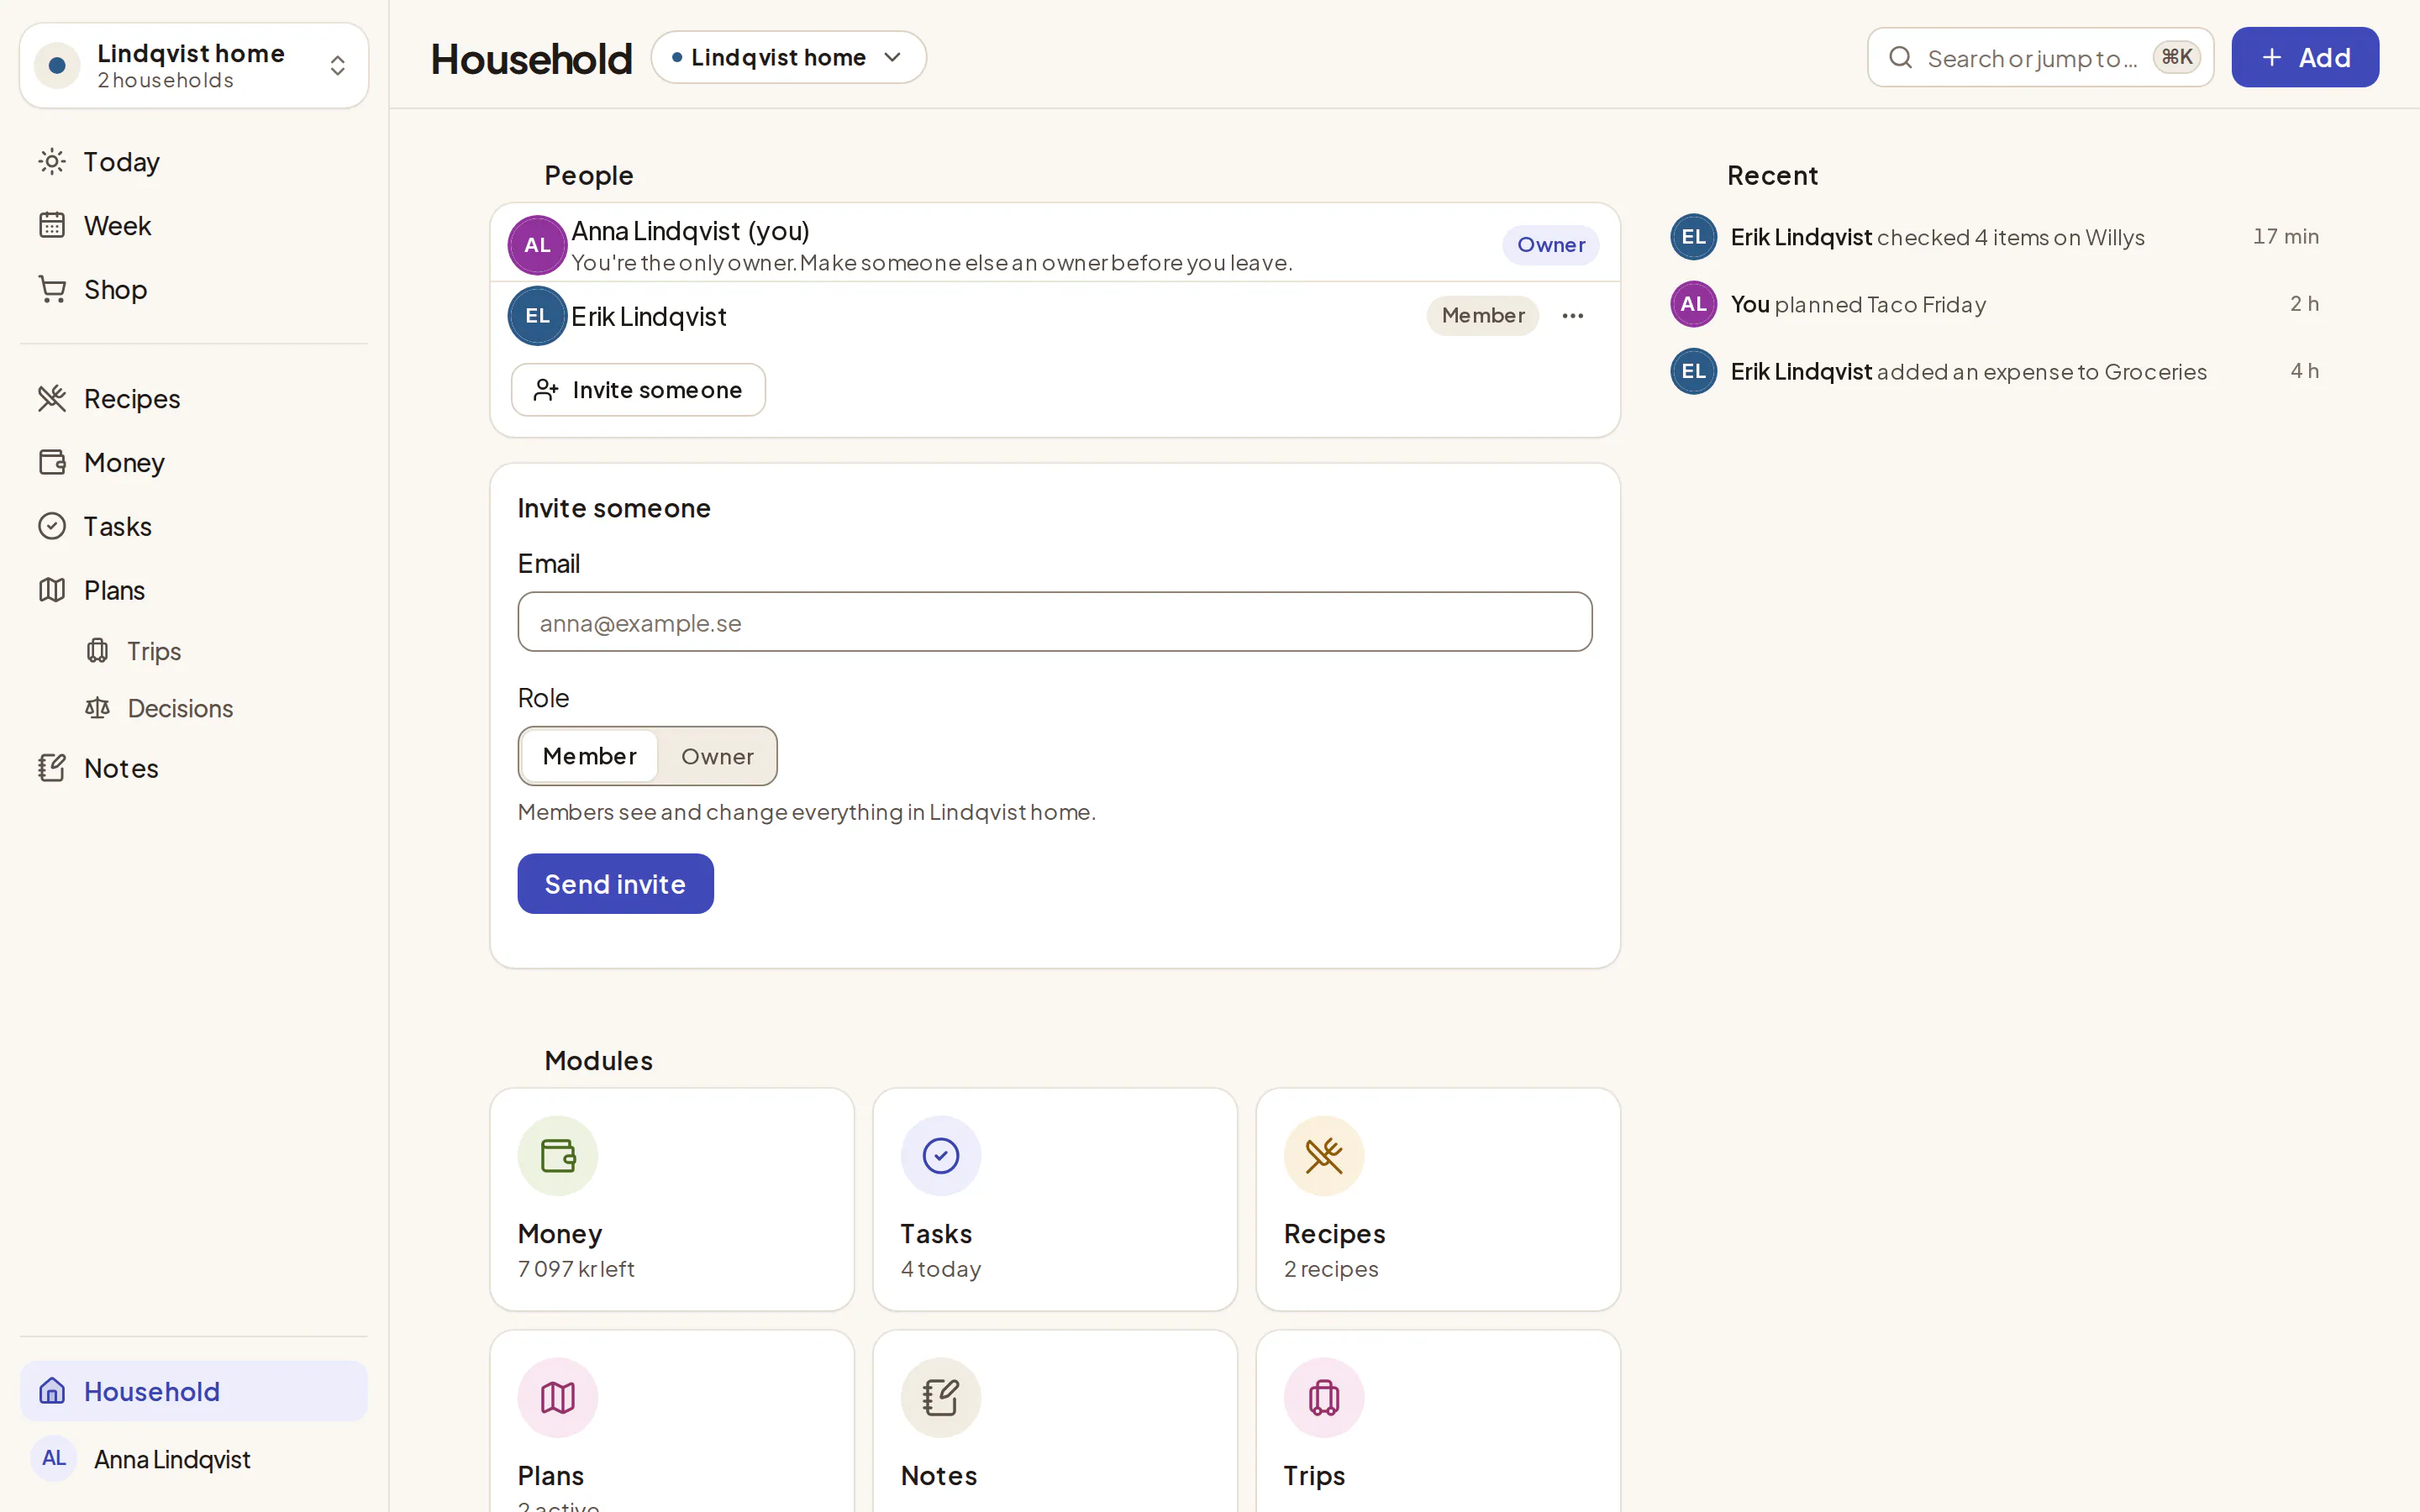Image resolution: width=2420 pixels, height=1512 pixels.
Task: Click the Tasks module check icon
Action: [x=941, y=1156]
